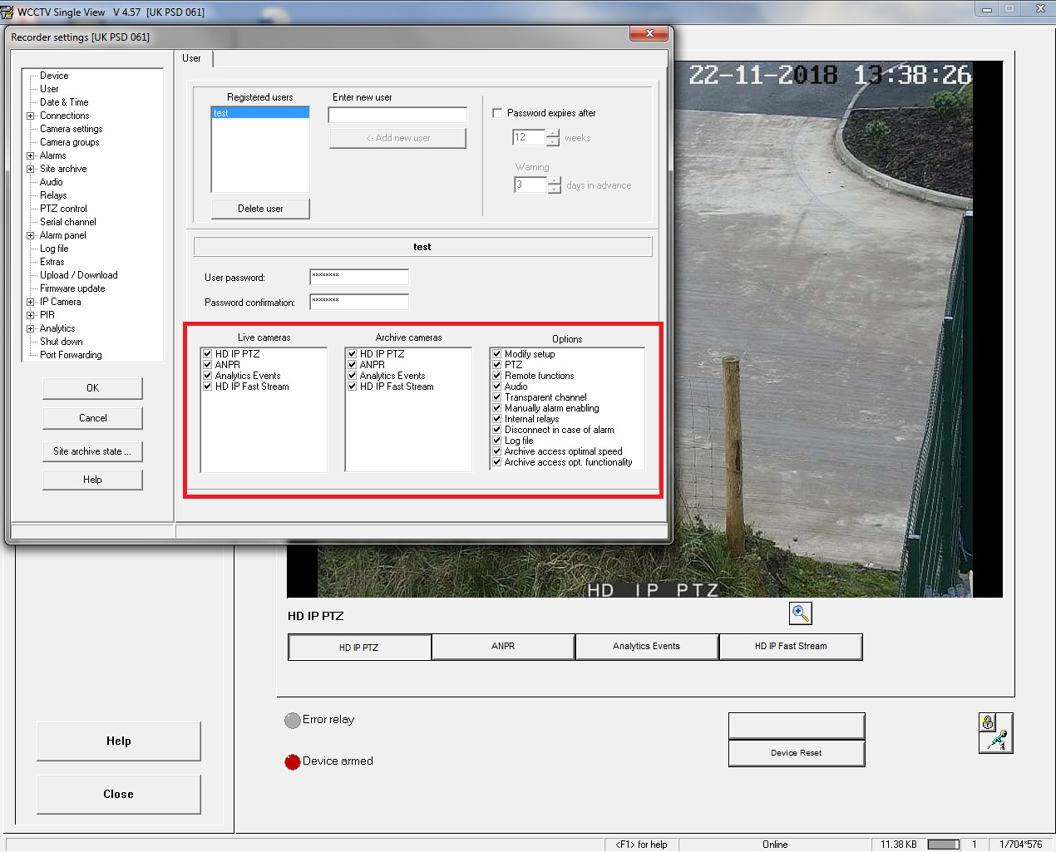Click the padlock and microphone icon
Image resolution: width=1056 pixels, height=852 pixels.
coord(995,733)
